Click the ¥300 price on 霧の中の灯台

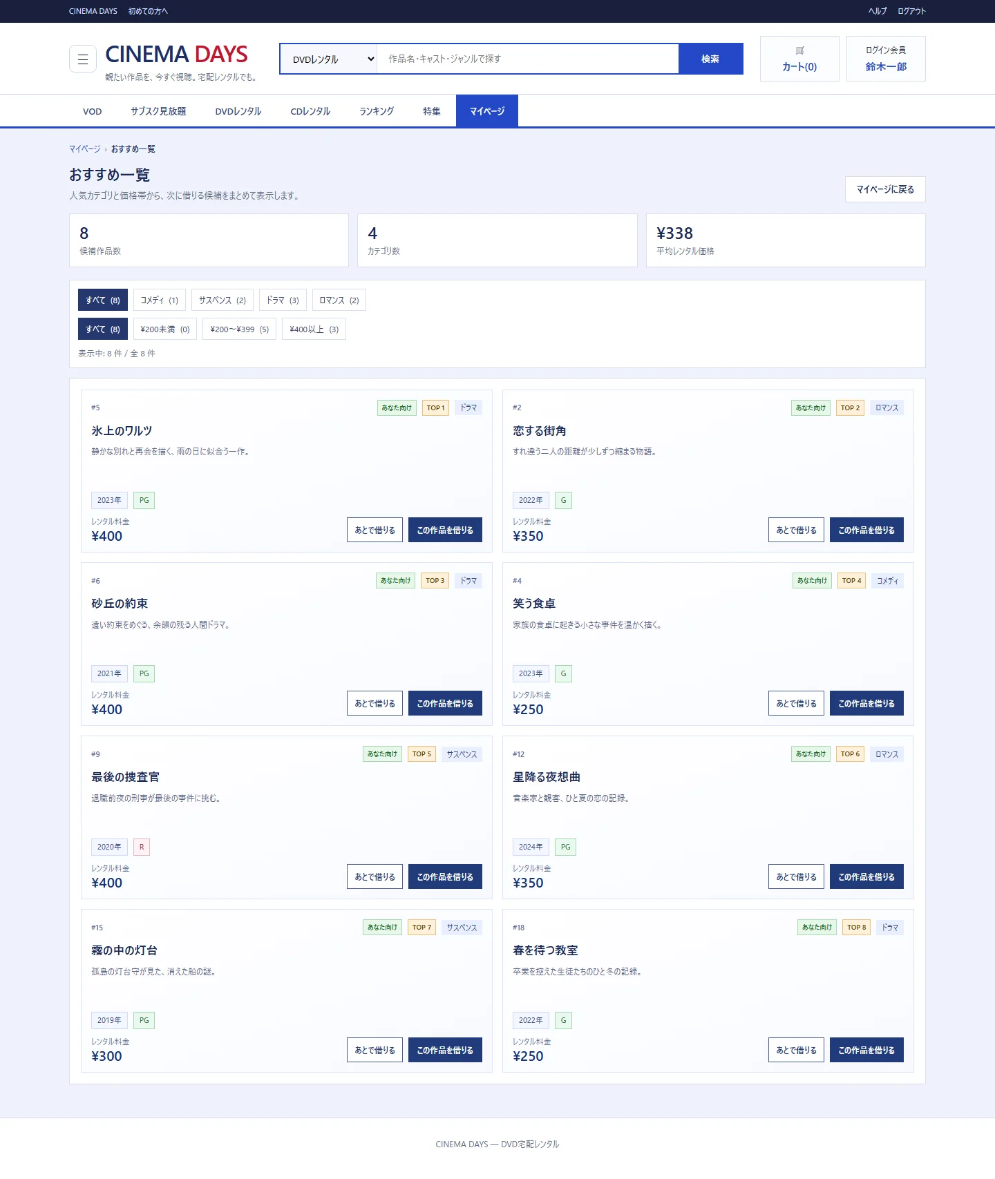[106, 1056]
